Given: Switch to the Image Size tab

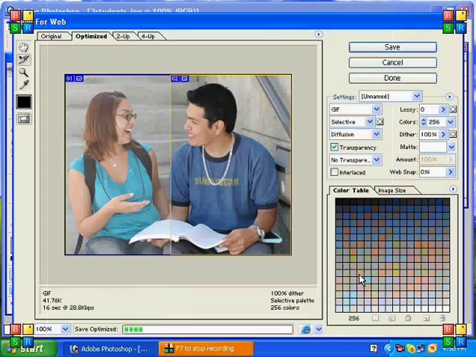Looking at the screenshot, I should pos(392,190).
